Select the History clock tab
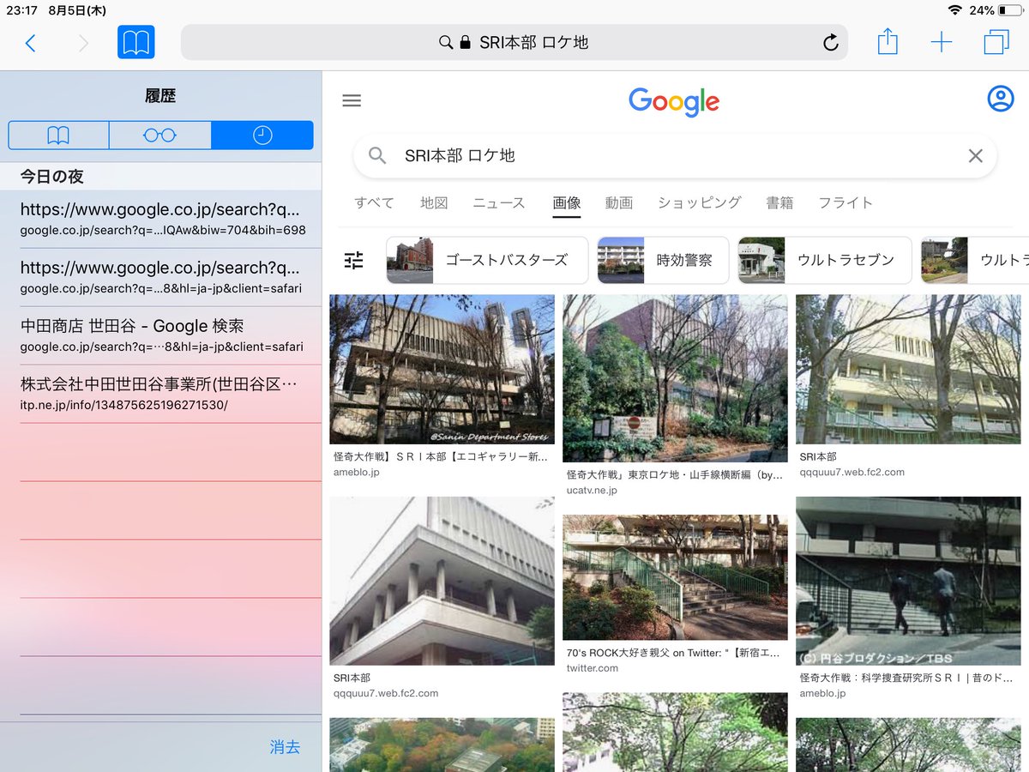The image size is (1029, 772). 262,136
